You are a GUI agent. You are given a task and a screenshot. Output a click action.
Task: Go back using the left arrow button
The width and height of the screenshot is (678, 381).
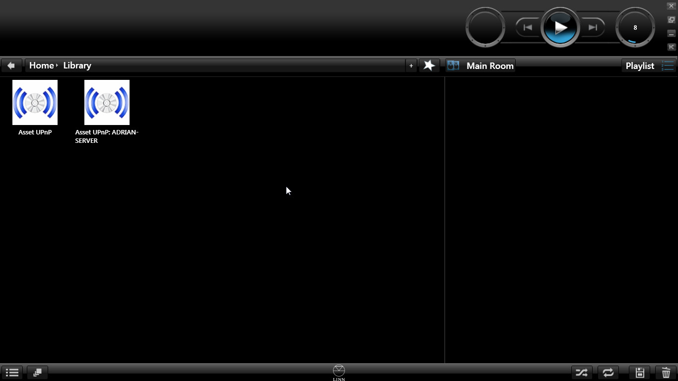point(11,65)
